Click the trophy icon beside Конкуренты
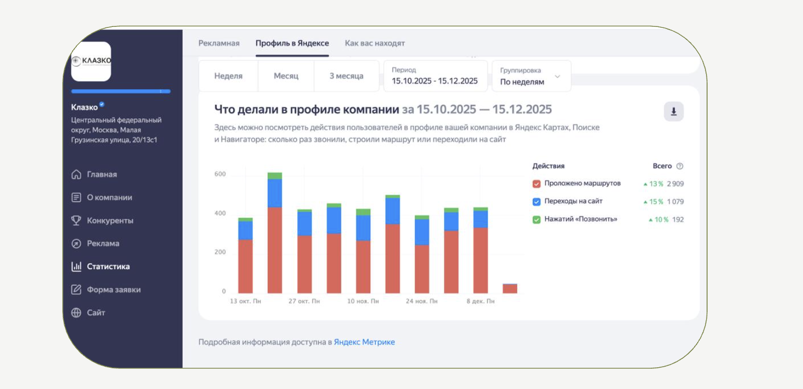The height and width of the screenshot is (389, 803). (x=76, y=220)
